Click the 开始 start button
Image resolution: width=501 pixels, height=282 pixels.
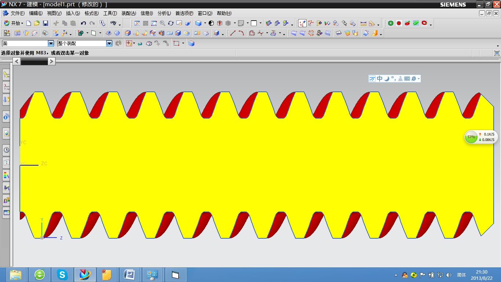13,23
